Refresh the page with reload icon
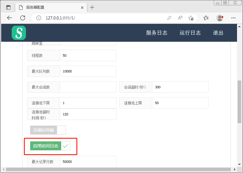 pyautogui.click(x=23, y=18)
